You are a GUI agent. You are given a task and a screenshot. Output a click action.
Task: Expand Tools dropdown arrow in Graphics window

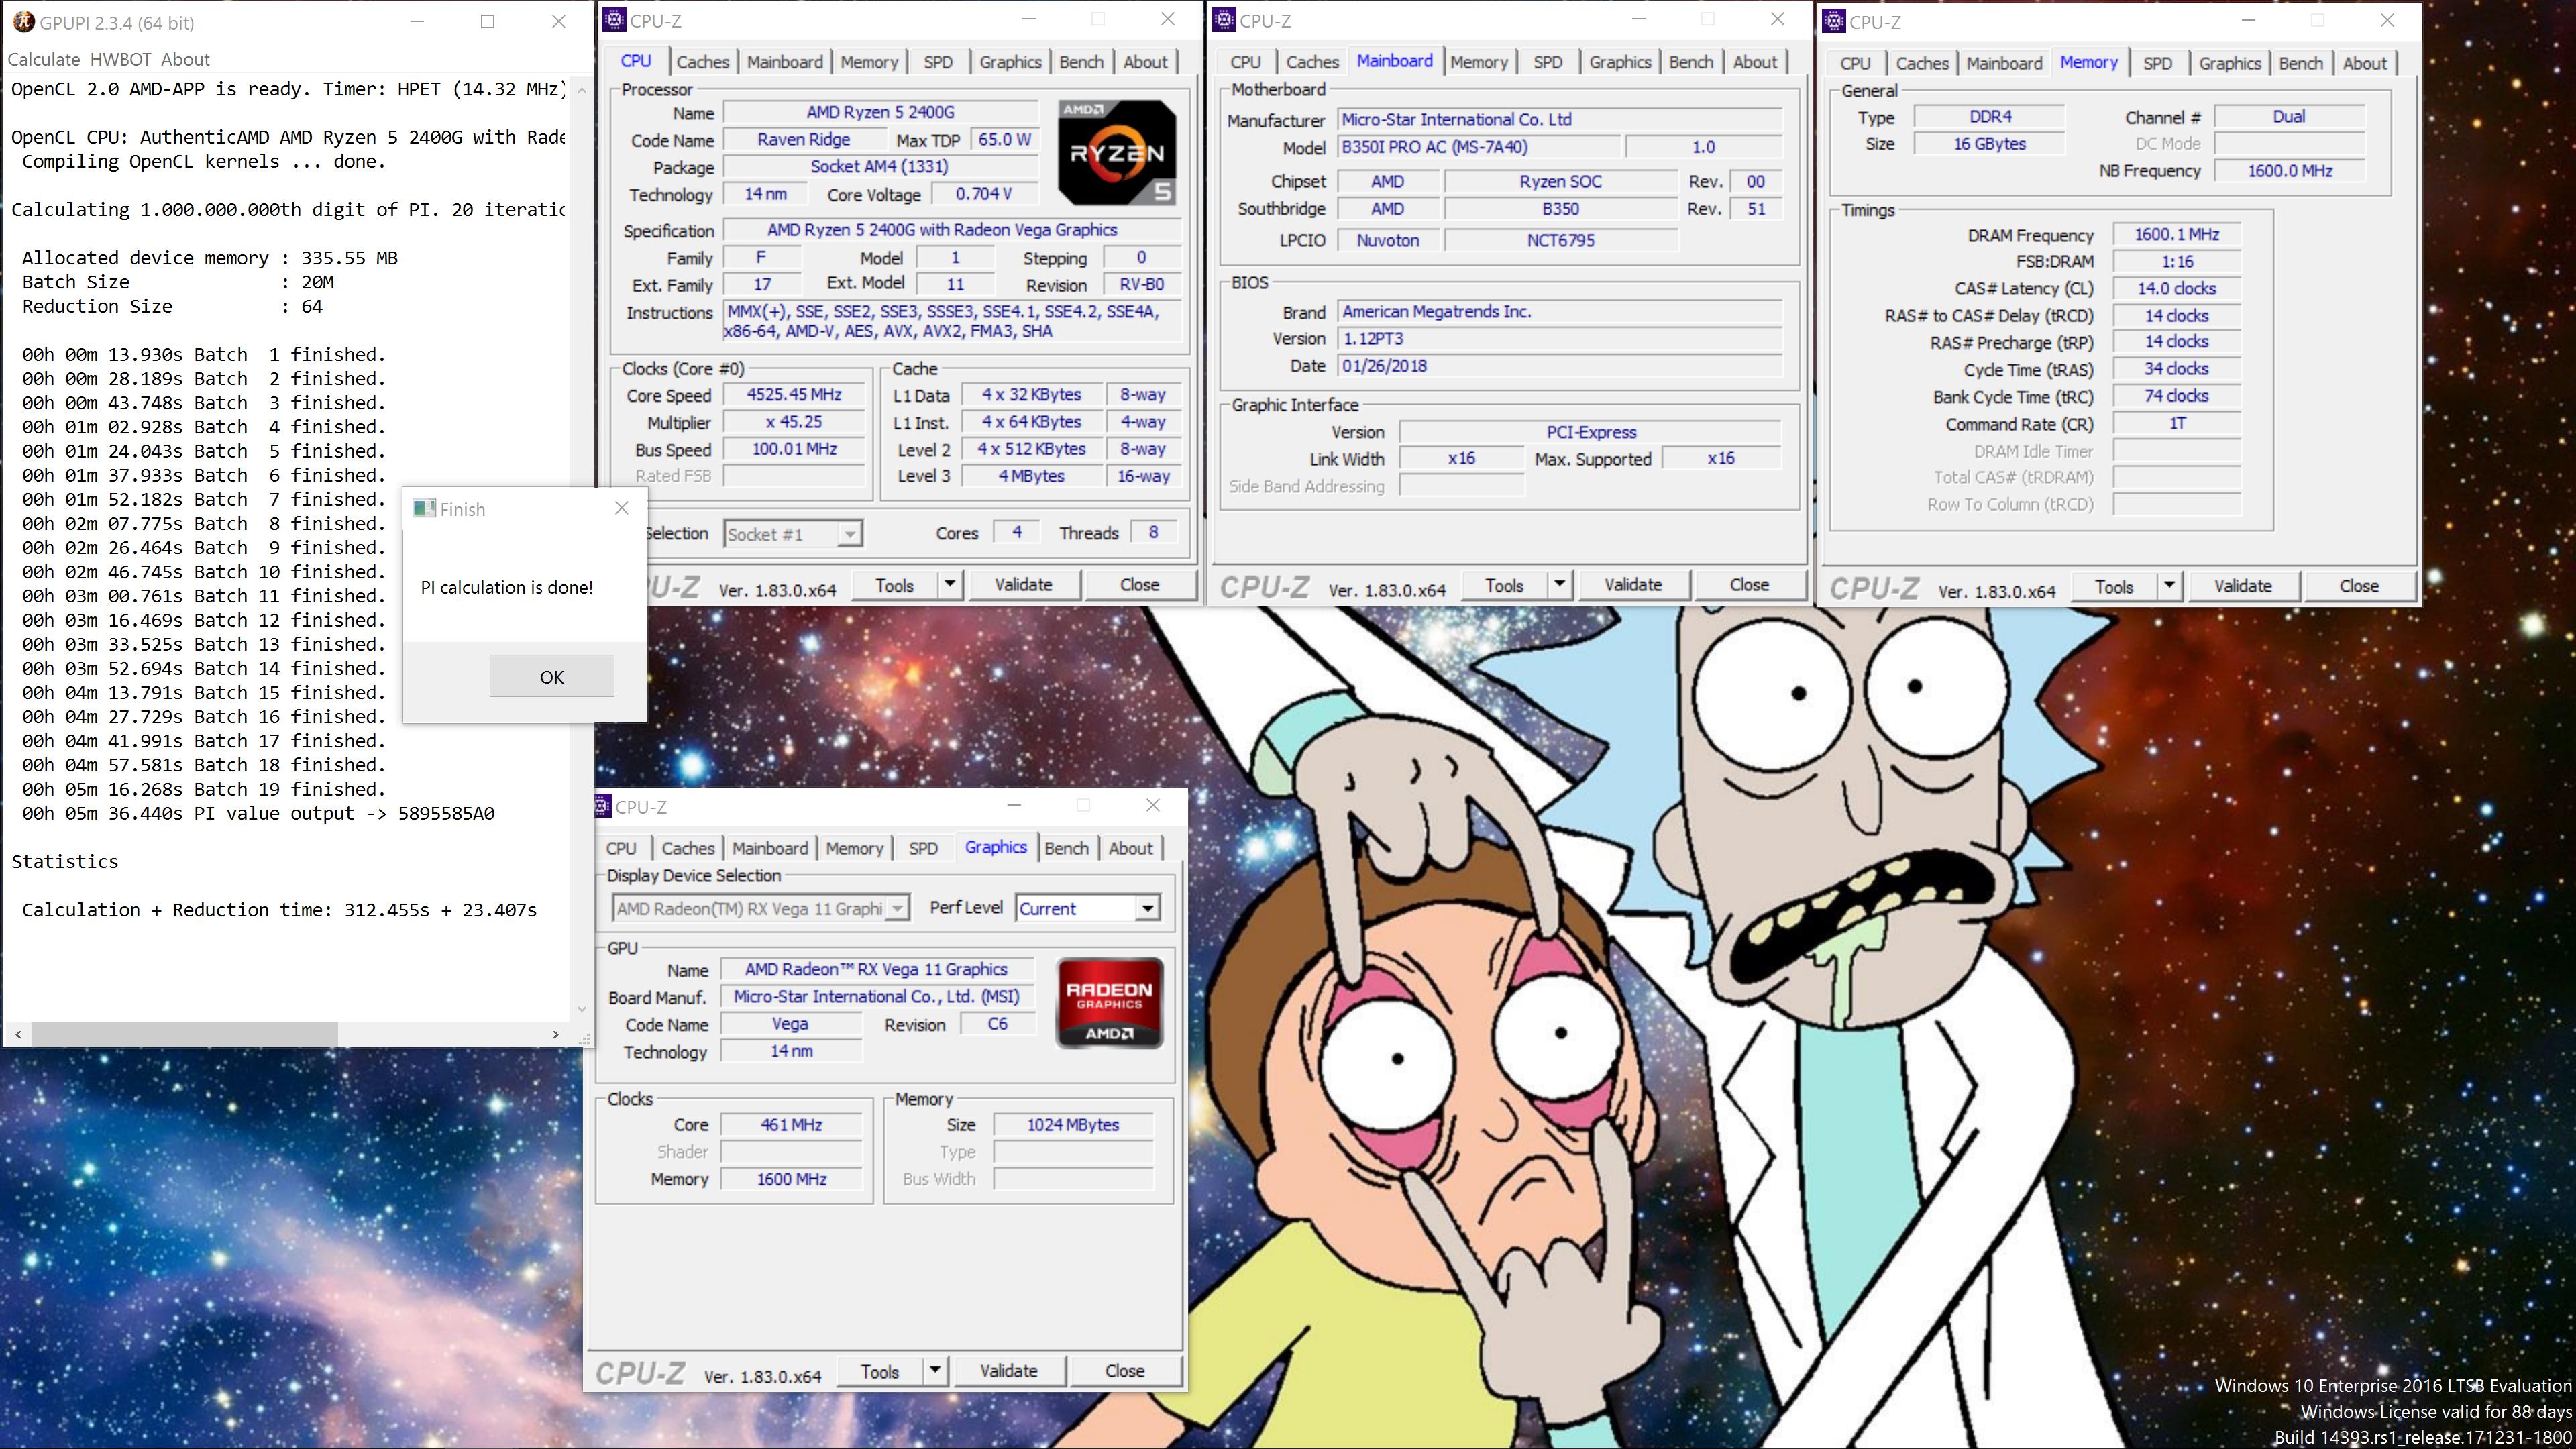pyautogui.click(x=935, y=1370)
